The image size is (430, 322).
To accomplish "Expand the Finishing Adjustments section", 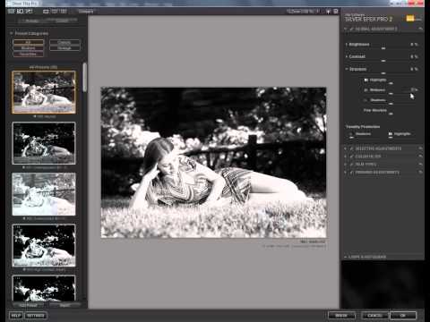I will (x=346, y=173).
